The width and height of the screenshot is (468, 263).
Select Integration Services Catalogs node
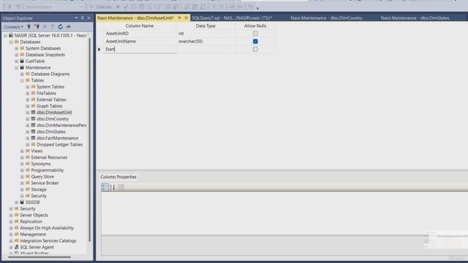pos(48,240)
